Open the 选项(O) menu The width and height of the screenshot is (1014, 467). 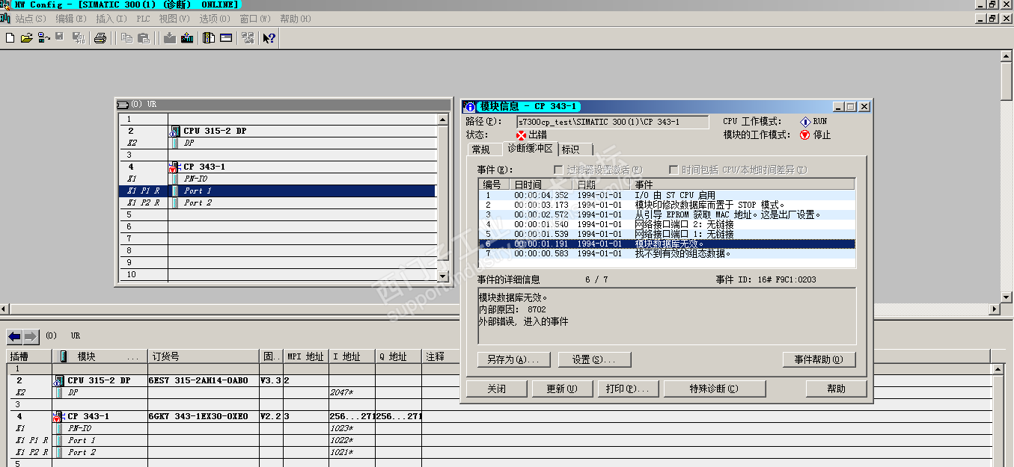(215, 19)
